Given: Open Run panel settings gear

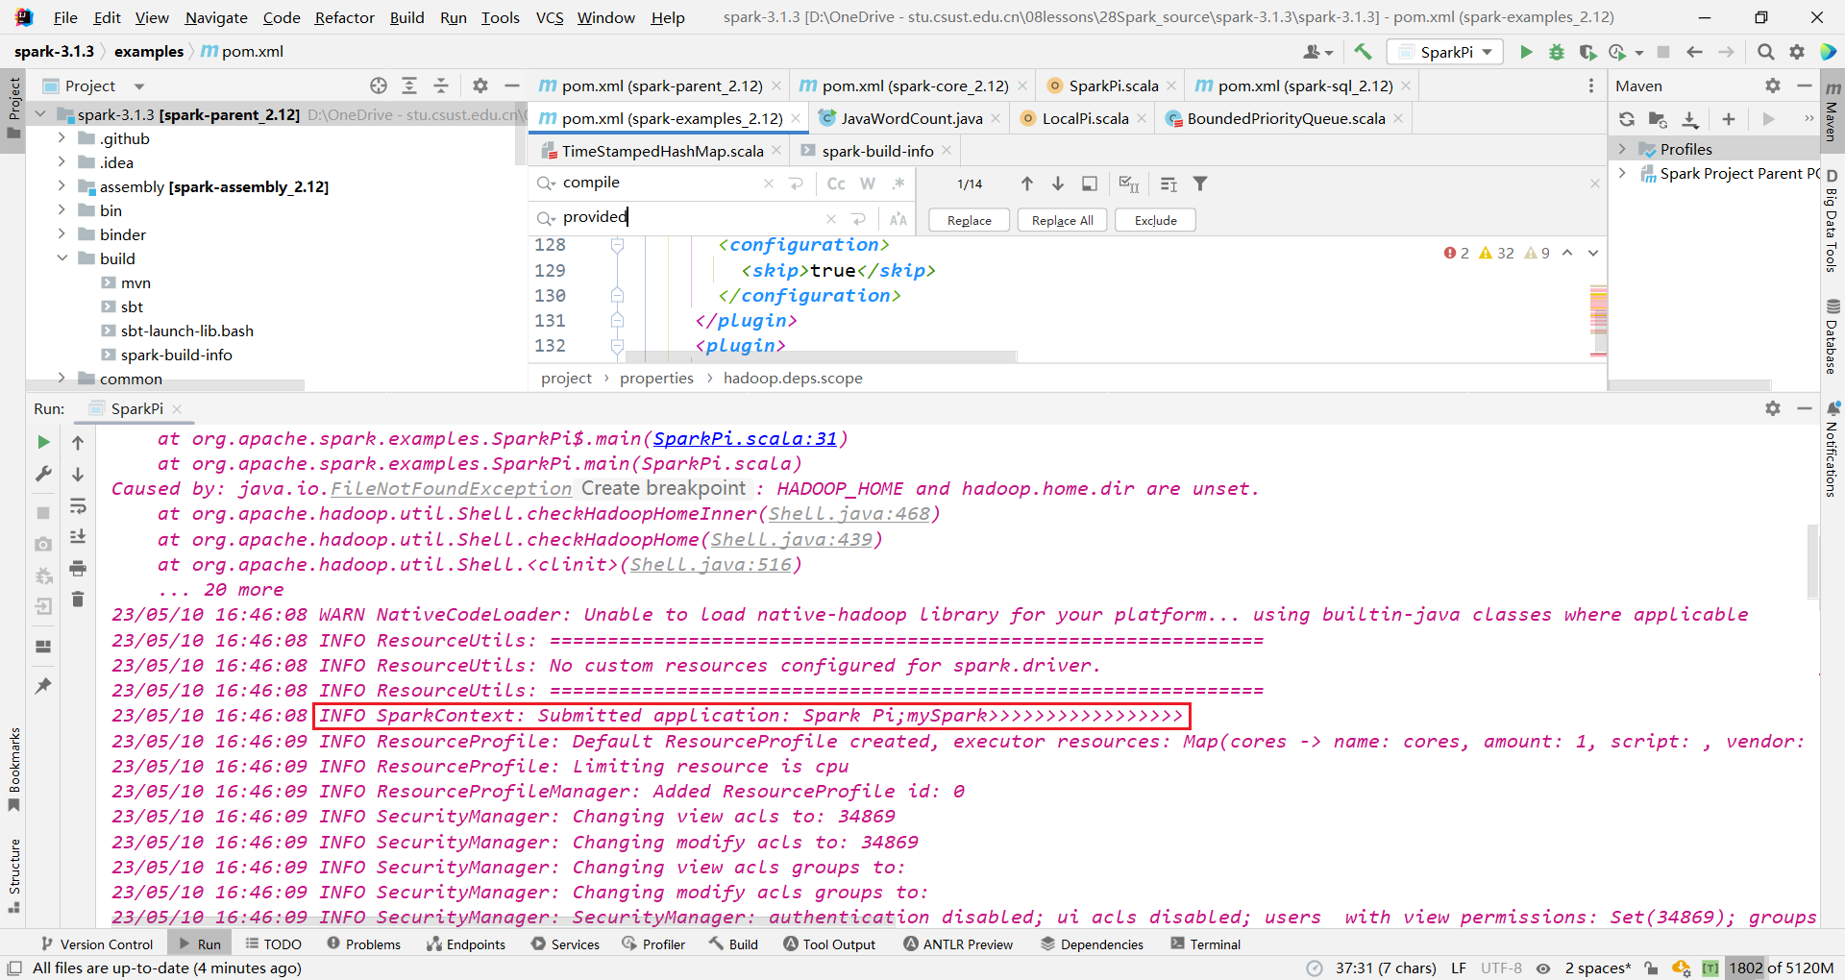Looking at the screenshot, I should [x=1773, y=408].
